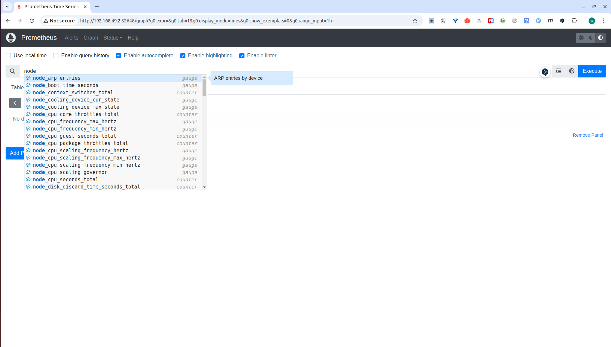The image size is (611, 347).
Task: Click the browser back arrow
Action: point(8,21)
